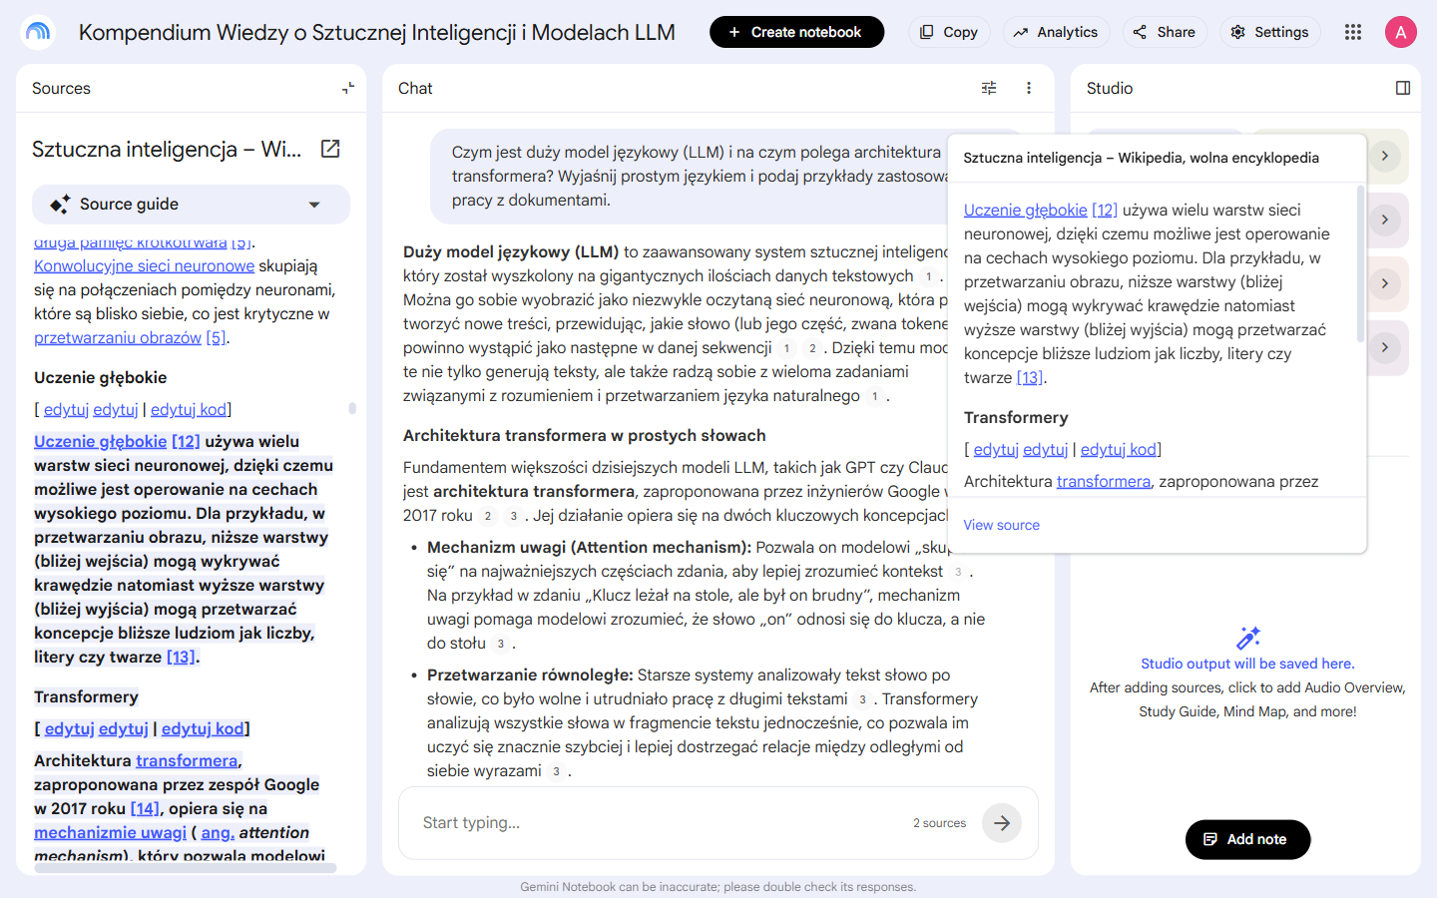Open the account avatar labeled A
The image size is (1437, 898).
tap(1401, 32)
